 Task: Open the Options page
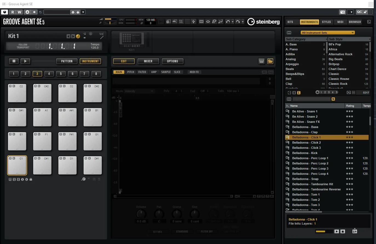(173, 61)
